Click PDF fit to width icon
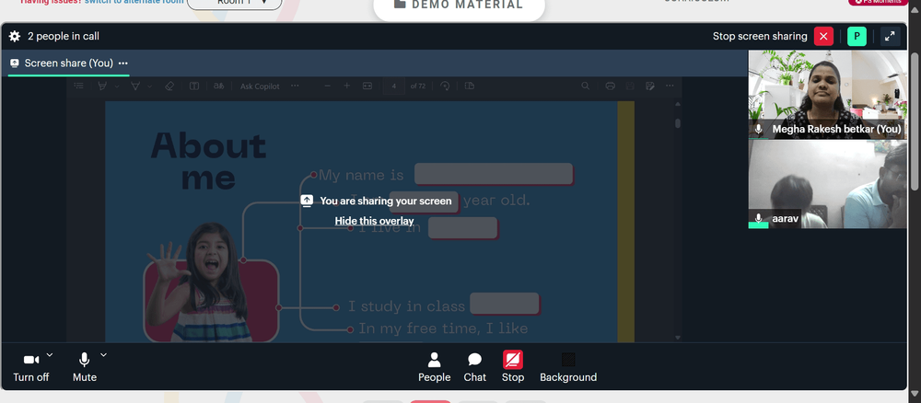921x403 pixels. [367, 86]
